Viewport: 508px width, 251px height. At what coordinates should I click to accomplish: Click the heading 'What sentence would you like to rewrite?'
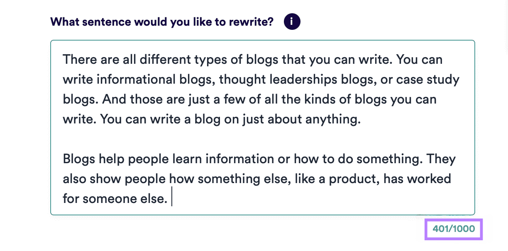[x=161, y=21]
